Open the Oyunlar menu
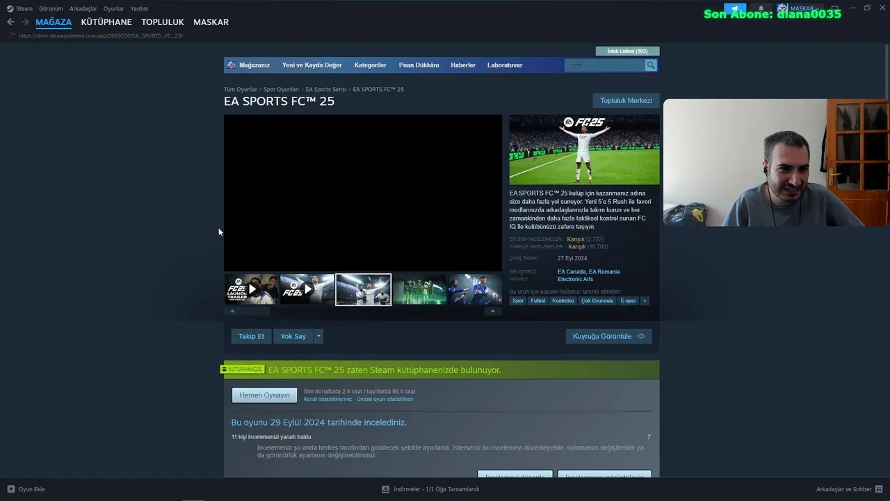The width and height of the screenshot is (890, 501). click(x=114, y=9)
